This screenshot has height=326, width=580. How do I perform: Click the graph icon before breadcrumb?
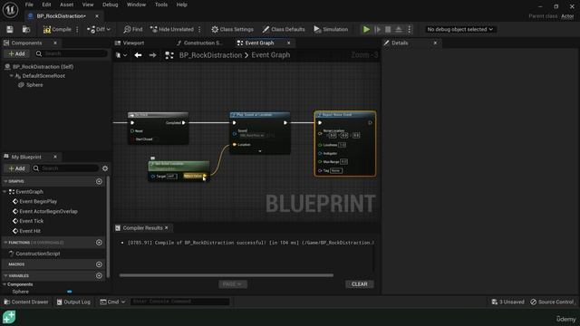(169, 55)
